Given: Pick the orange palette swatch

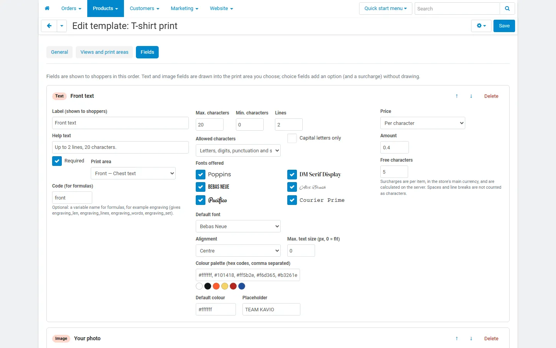Looking at the screenshot, I should pos(216,286).
